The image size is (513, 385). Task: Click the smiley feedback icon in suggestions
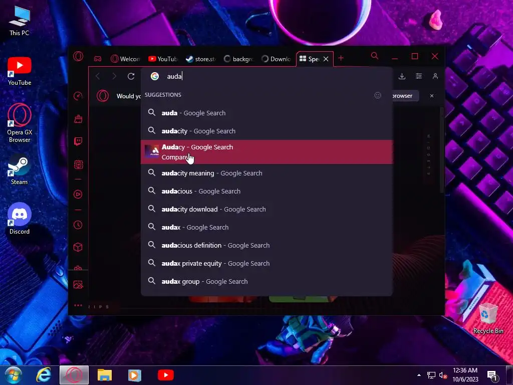coord(378,95)
